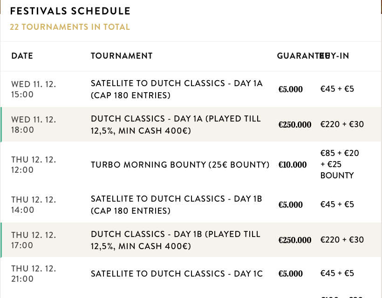
Task: Click the €10.000 guarantee amount
Action: tap(293, 165)
